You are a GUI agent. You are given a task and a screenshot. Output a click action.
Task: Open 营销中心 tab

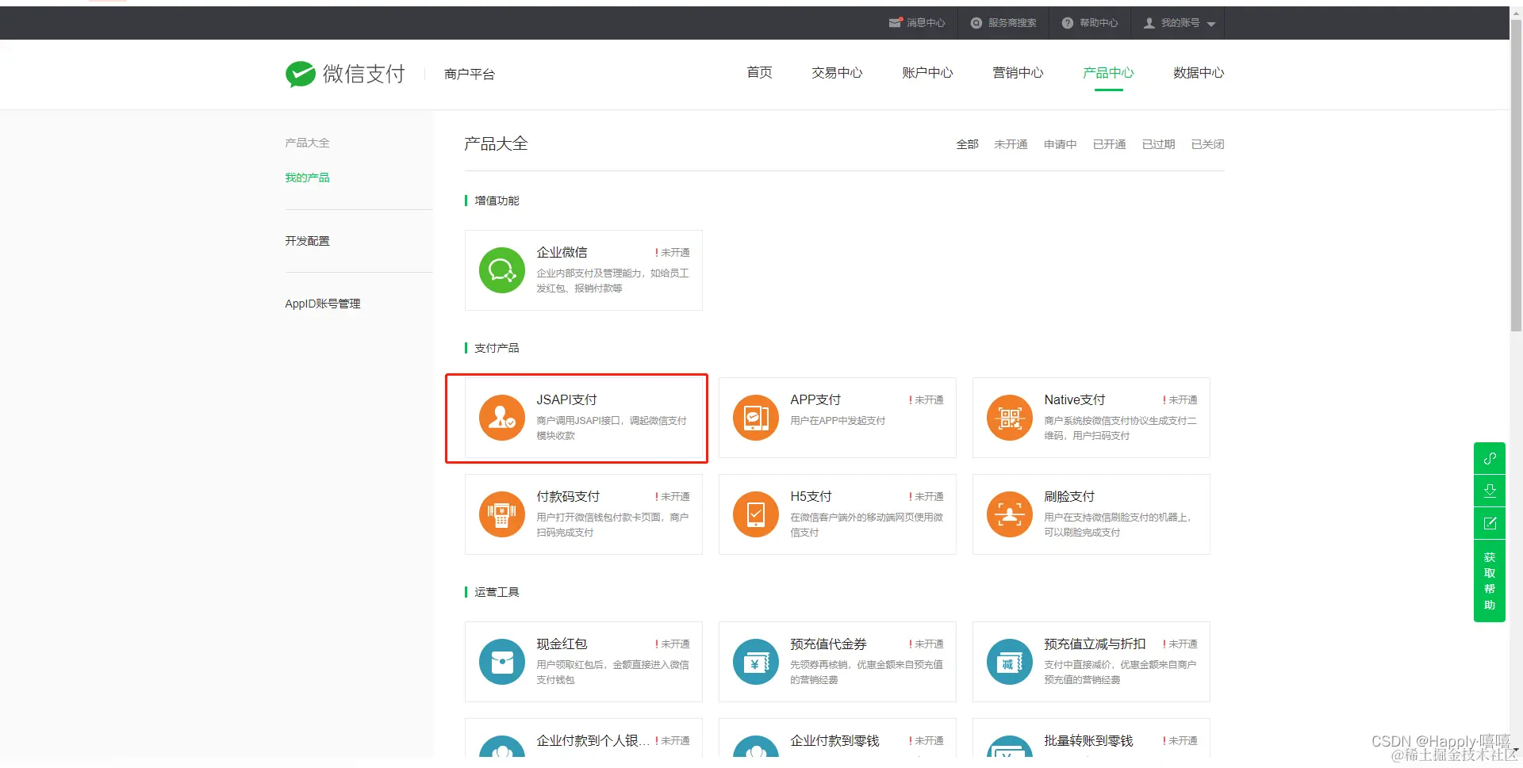point(1018,73)
